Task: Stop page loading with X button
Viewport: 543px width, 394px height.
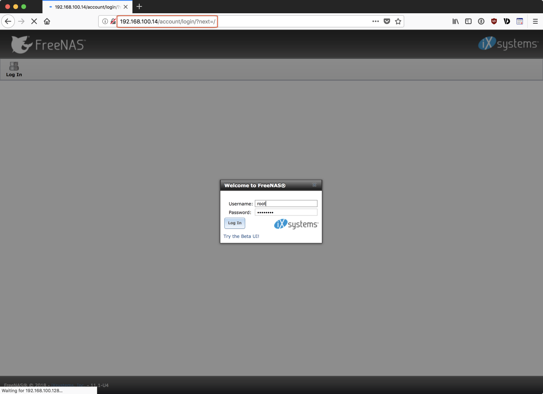Action: [34, 21]
